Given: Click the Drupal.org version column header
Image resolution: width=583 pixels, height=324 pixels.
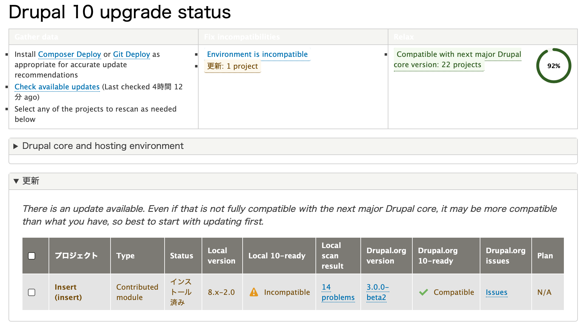Looking at the screenshot, I should click(386, 256).
